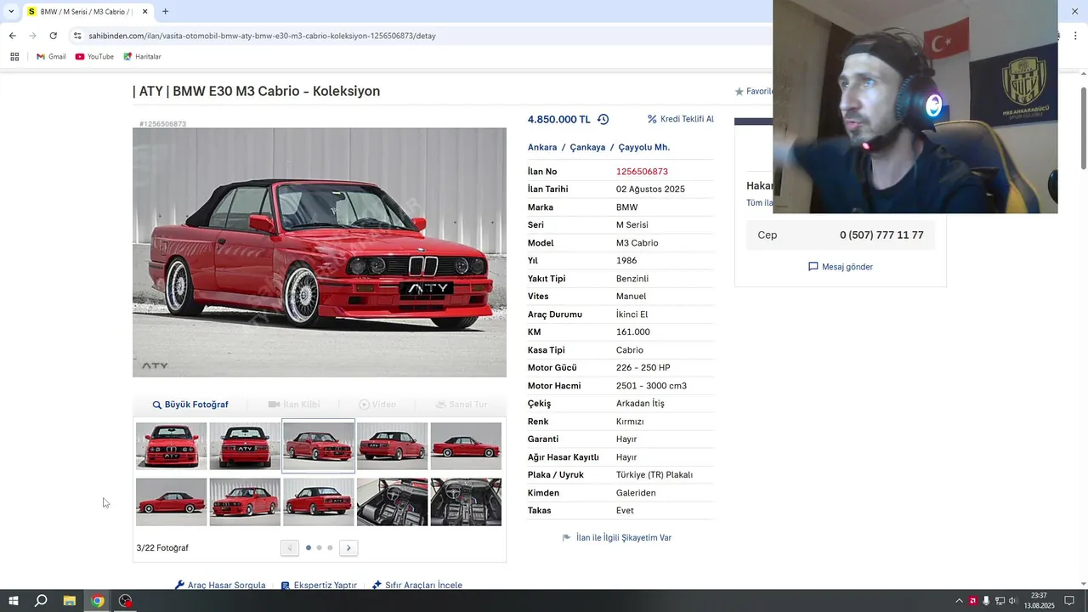The width and height of the screenshot is (1088, 612).
Task: Click the Çayyolu Mh. neighborhood link
Action: [x=643, y=147]
